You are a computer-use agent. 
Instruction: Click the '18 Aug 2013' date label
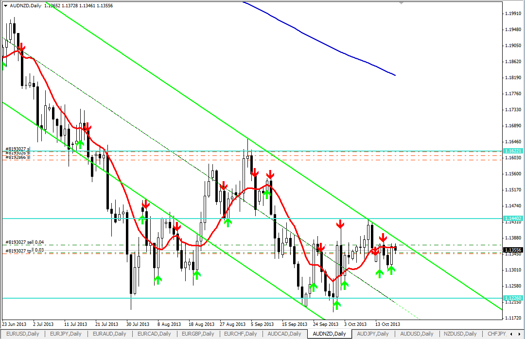coord(201,324)
